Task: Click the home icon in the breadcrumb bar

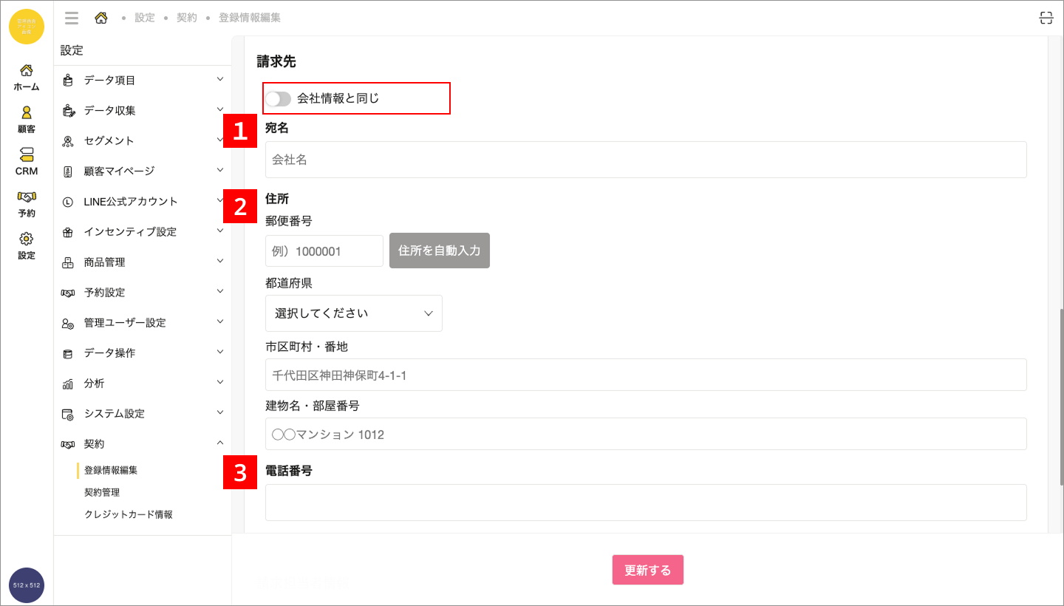Action: click(x=102, y=18)
